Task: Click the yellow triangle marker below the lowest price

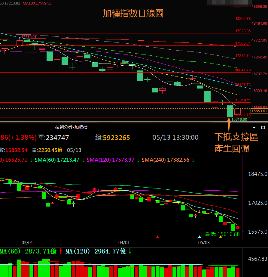Action: [221, 237]
